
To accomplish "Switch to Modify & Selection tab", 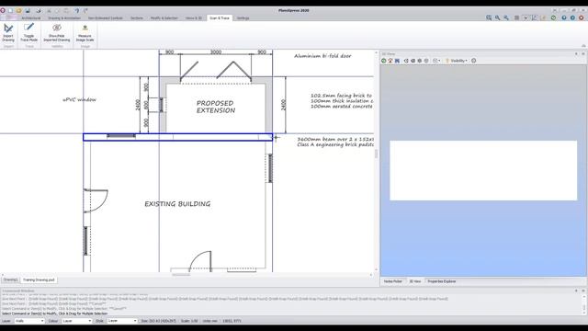I will coord(164,18).
